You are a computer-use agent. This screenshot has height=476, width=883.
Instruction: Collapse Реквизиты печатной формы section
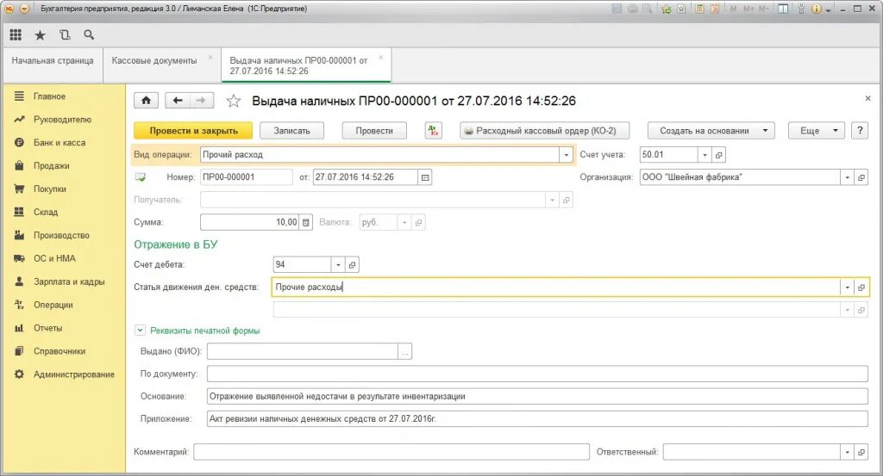[x=141, y=331]
